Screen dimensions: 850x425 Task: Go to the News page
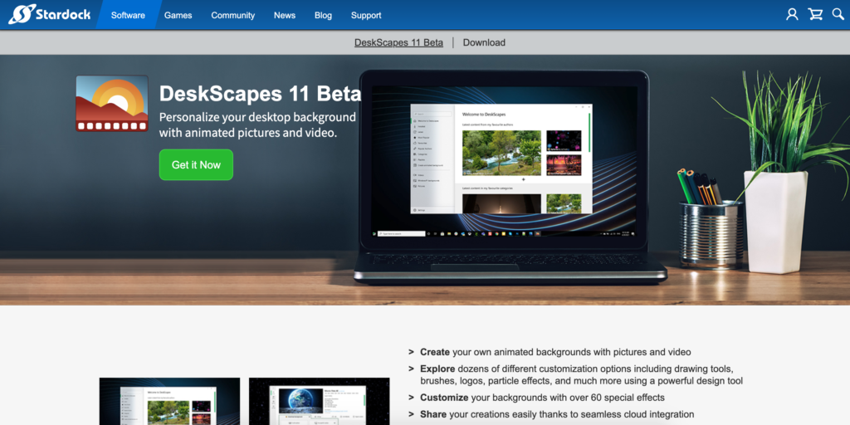pos(285,15)
